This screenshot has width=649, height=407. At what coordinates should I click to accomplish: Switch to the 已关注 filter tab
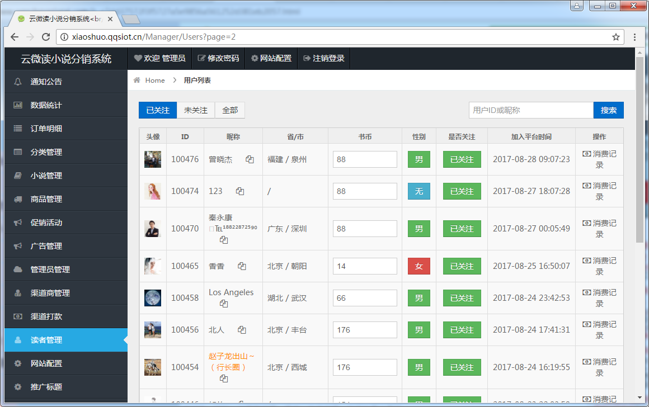[158, 110]
